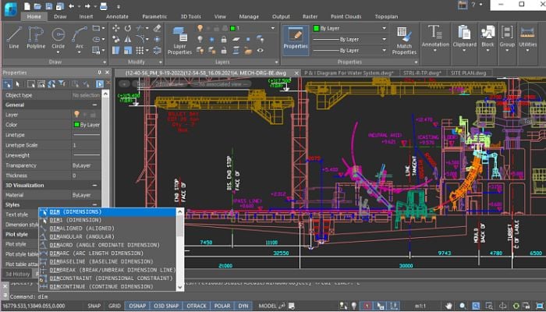This screenshot has height=312, width=546.
Task: Click the Properties button in ribbon
Action: [x=296, y=41]
